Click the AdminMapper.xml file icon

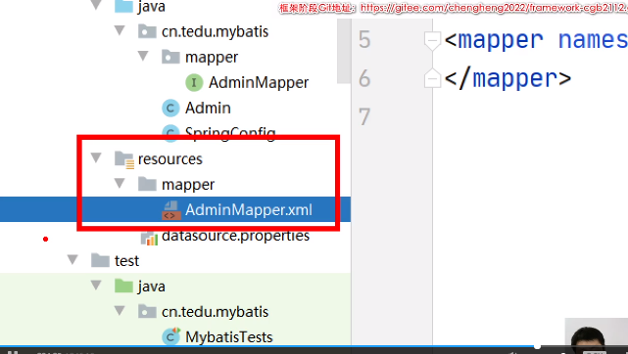[x=171, y=210]
